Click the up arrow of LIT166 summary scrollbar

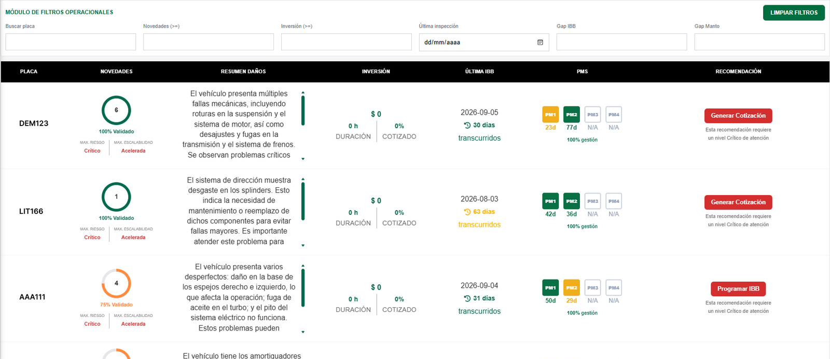(303, 179)
